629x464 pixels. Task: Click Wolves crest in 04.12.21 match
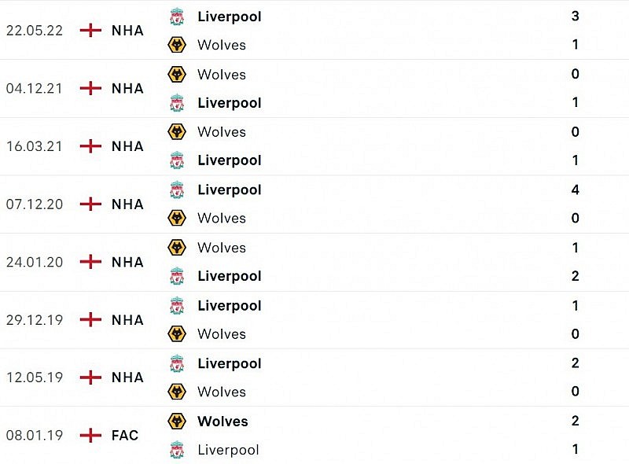point(177,75)
